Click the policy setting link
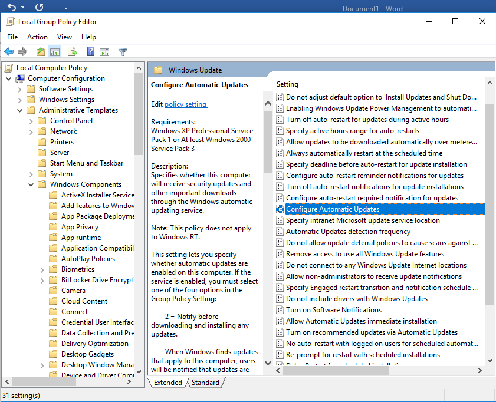The image size is (496, 402). click(186, 104)
